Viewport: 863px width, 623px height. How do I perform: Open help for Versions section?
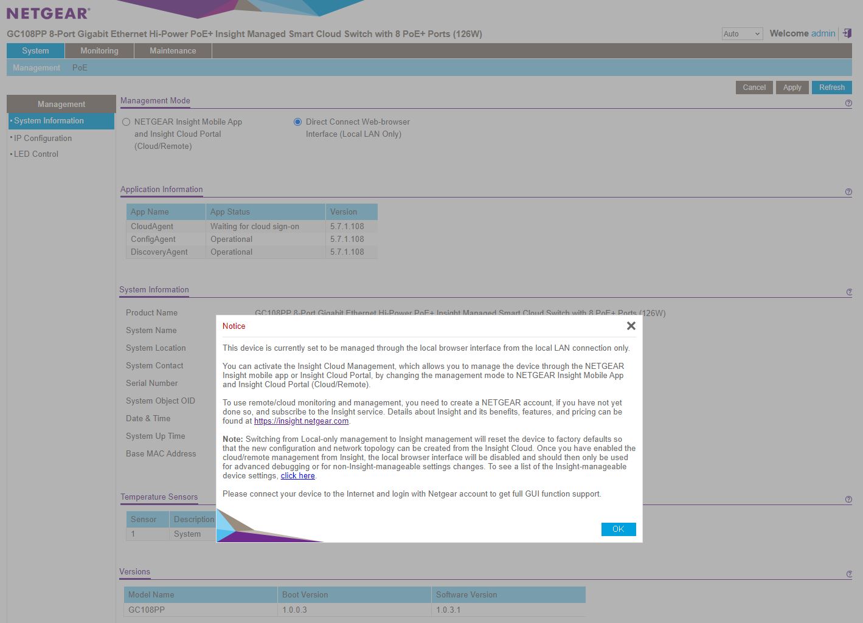(x=849, y=574)
